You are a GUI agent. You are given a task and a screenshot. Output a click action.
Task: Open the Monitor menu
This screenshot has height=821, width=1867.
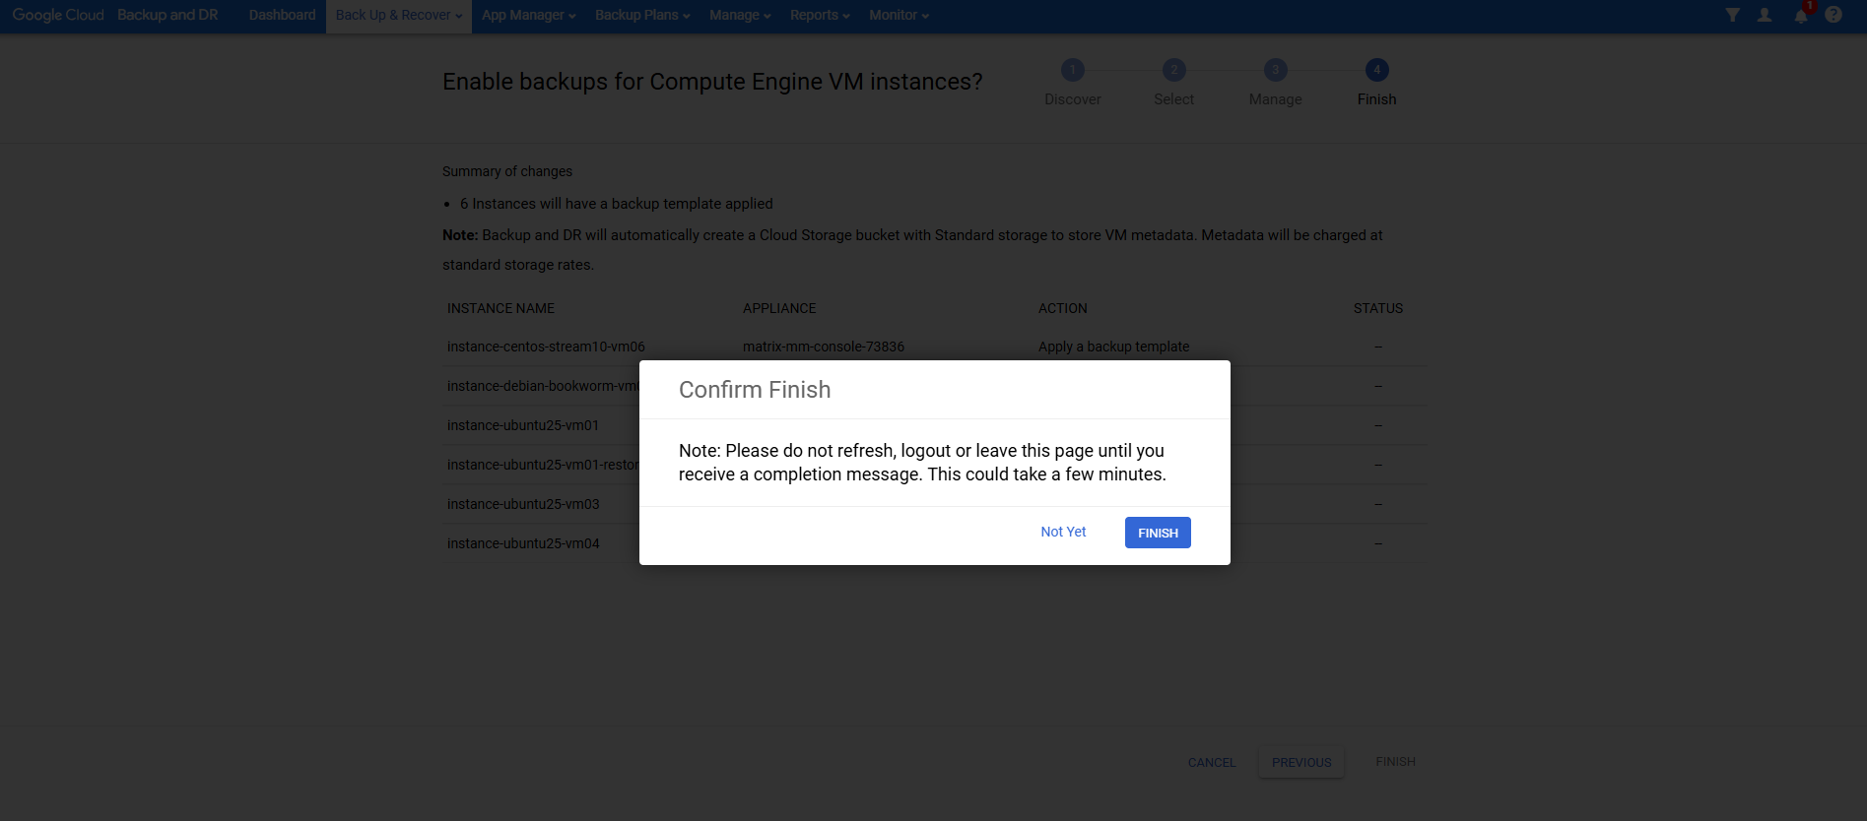coord(899,16)
